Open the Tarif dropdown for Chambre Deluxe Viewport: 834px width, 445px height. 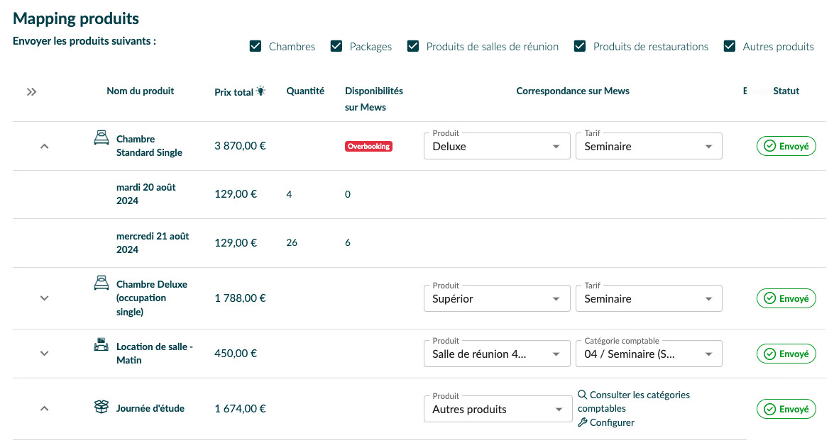click(648, 299)
